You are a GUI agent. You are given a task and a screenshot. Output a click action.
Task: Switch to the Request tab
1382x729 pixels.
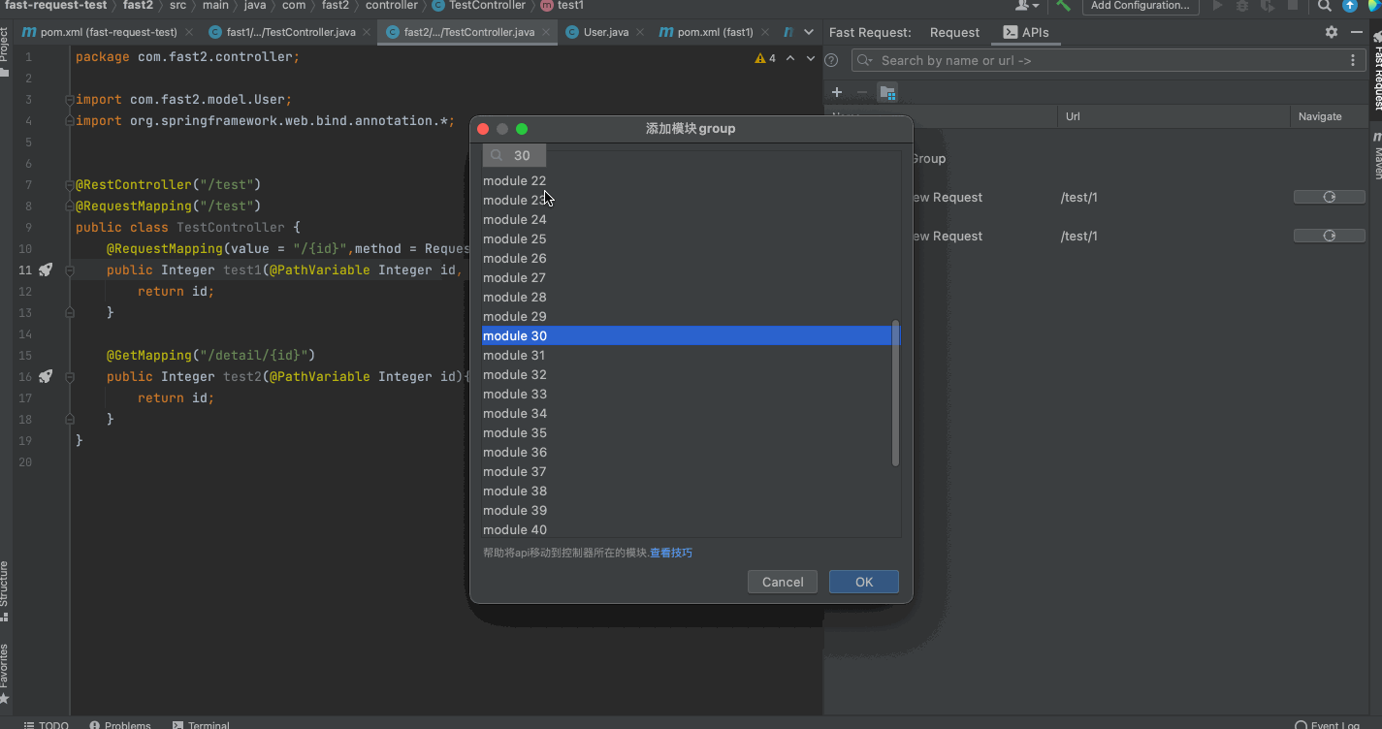(x=954, y=32)
